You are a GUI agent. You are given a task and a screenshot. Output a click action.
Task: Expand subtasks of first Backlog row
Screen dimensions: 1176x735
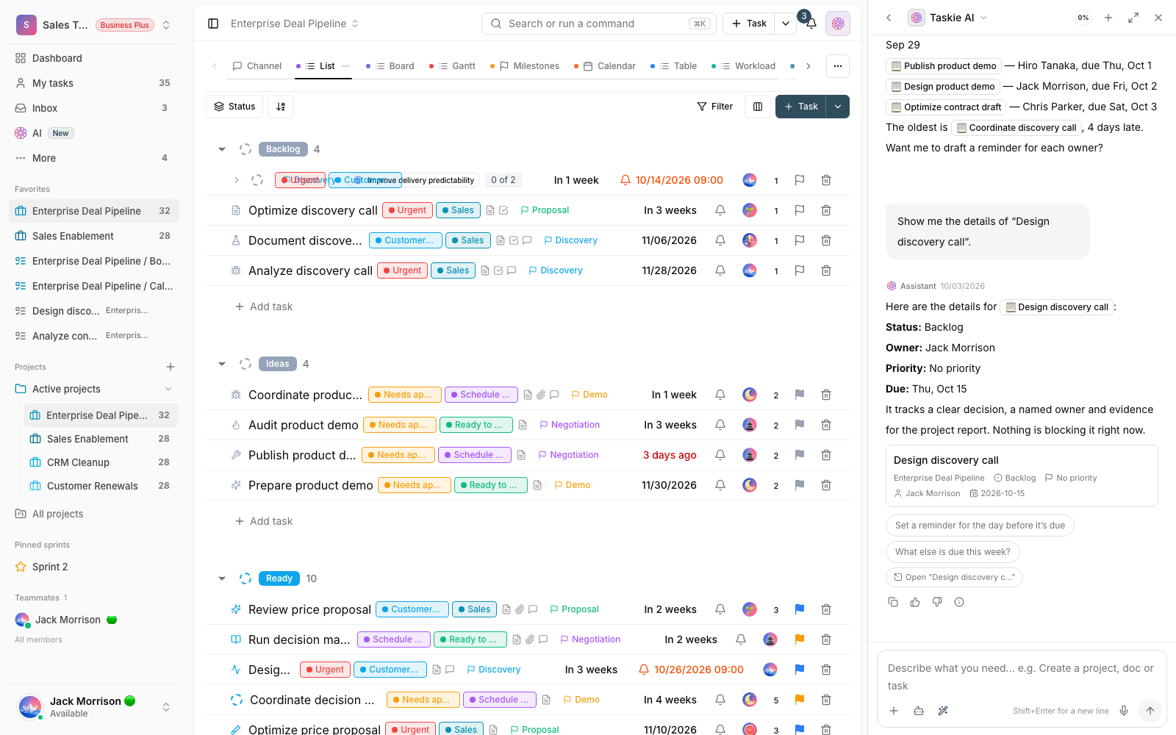click(x=236, y=180)
